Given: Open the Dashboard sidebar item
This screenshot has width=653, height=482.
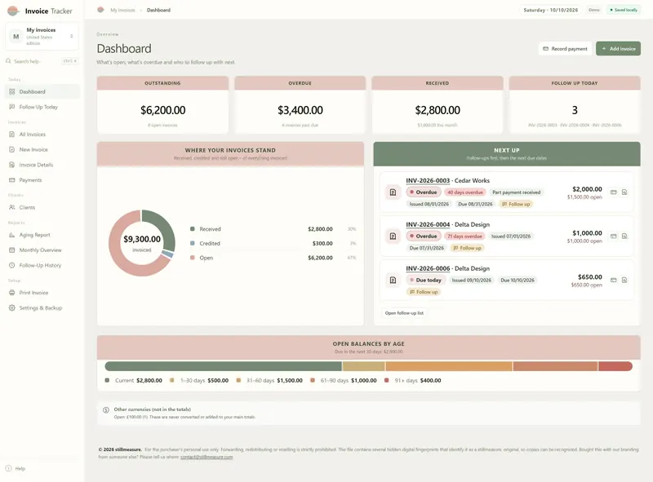Looking at the screenshot, I should [x=42, y=91].
